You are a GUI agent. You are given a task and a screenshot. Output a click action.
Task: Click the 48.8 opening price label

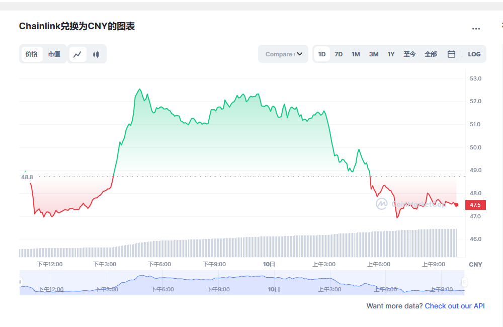27,177
